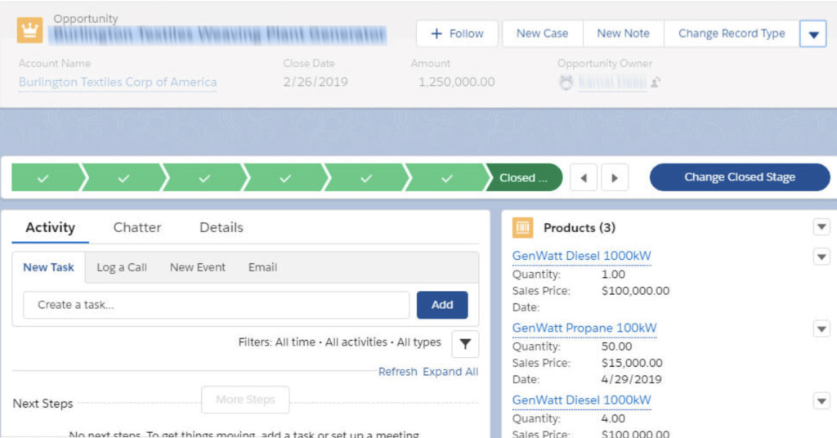Select the New Event sub-tab
The width and height of the screenshot is (837, 438).
point(198,267)
